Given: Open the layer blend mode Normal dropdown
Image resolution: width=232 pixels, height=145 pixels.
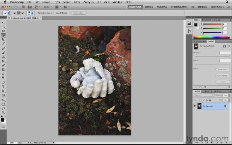Looking at the screenshot, I should pyautogui.click(x=204, y=95).
